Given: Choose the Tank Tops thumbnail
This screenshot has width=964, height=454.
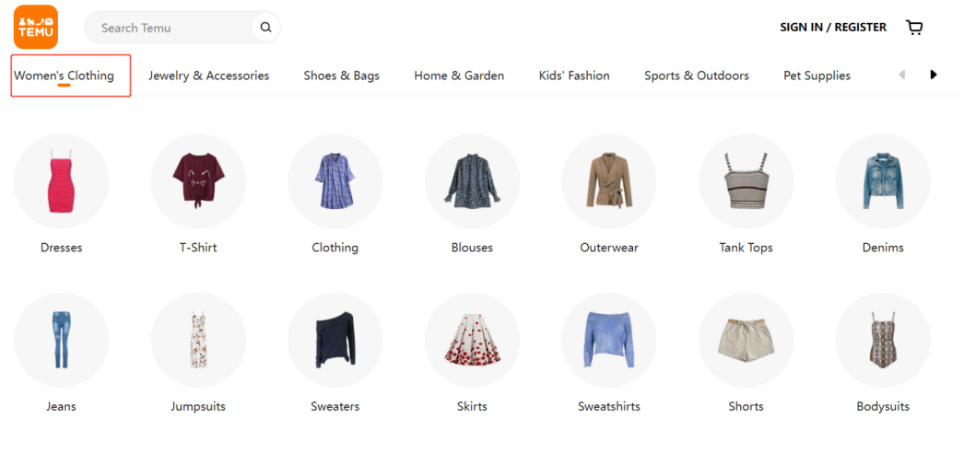Looking at the screenshot, I should click(x=747, y=181).
